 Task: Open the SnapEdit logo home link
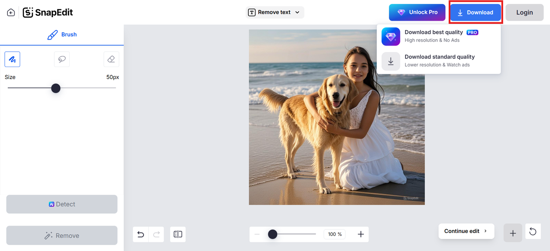(x=48, y=12)
